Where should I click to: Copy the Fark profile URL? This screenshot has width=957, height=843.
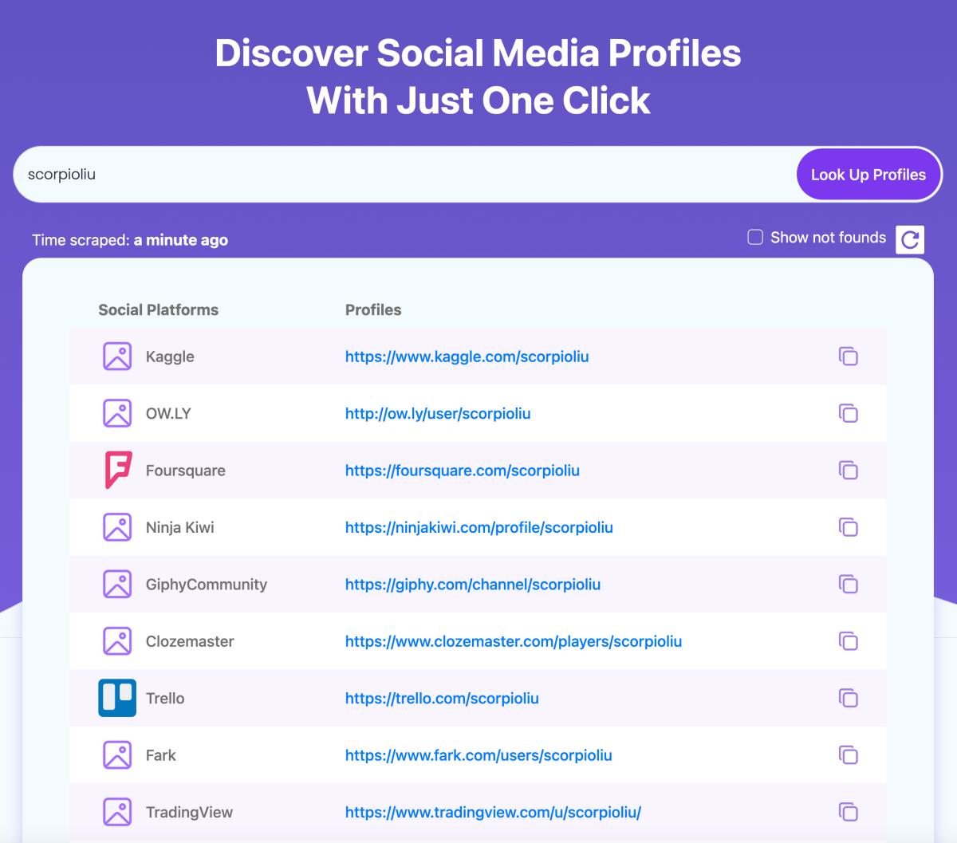coord(848,755)
